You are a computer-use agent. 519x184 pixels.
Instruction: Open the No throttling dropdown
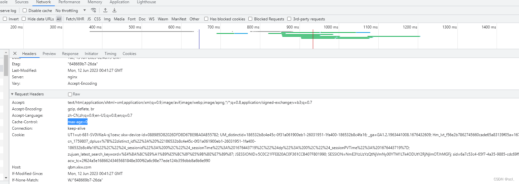point(71,10)
